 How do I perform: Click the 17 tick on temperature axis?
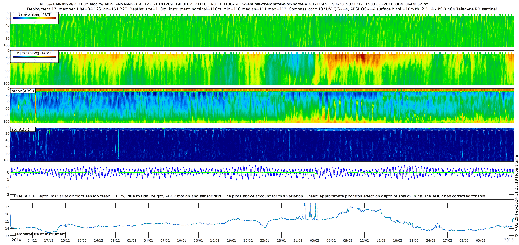tap(7, 207)
